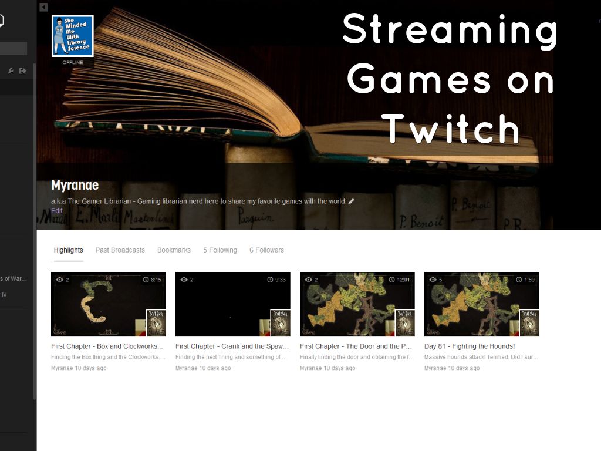View the 6 Followers list
Image resolution: width=601 pixels, height=451 pixels.
tap(266, 250)
